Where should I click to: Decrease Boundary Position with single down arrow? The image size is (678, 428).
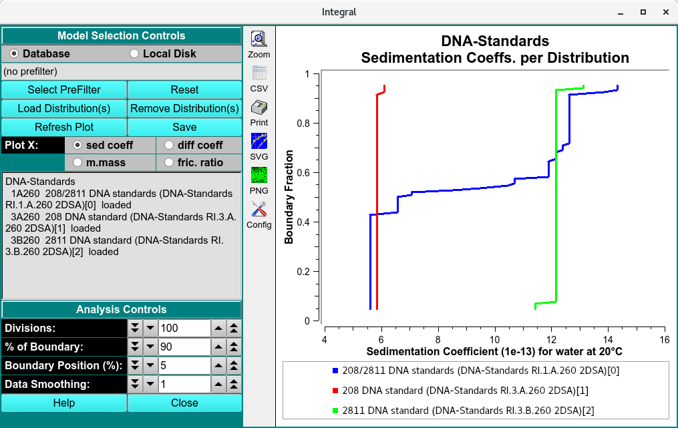click(x=150, y=366)
